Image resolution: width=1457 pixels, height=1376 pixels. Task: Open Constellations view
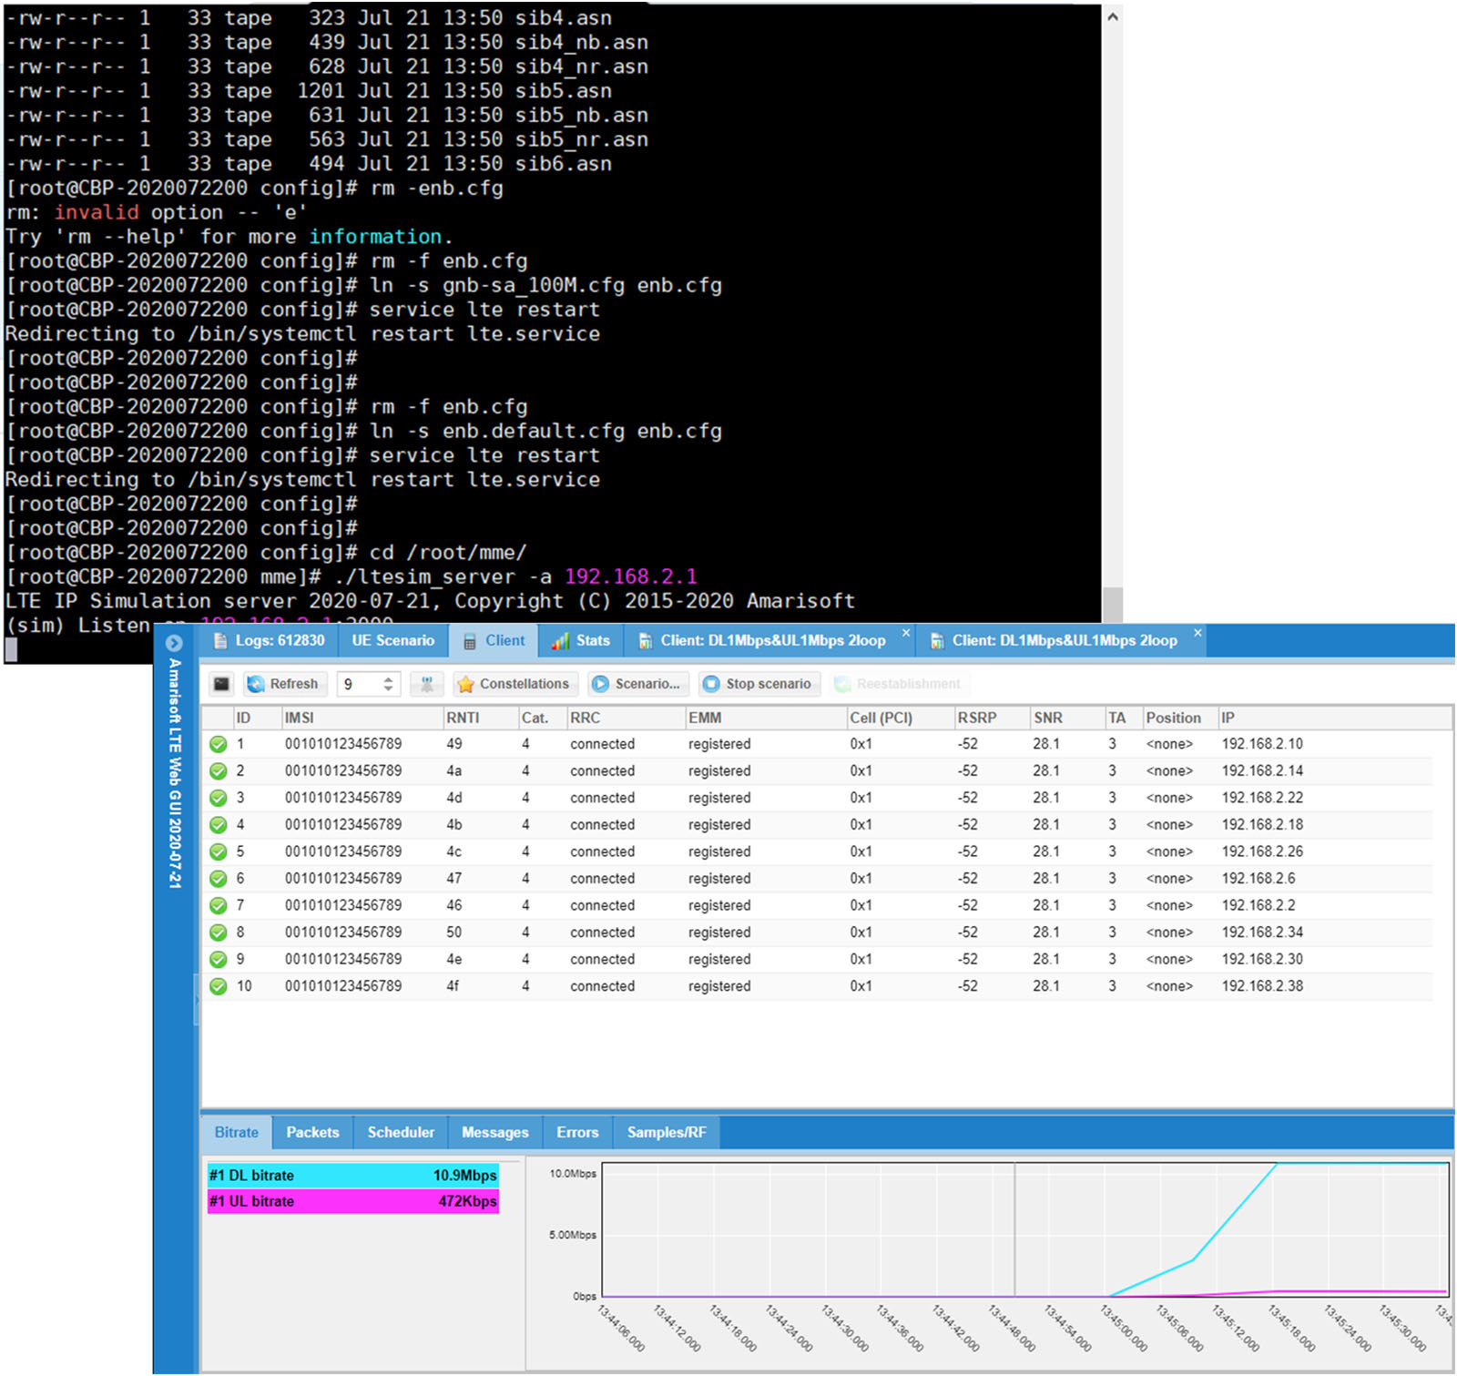click(x=514, y=684)
